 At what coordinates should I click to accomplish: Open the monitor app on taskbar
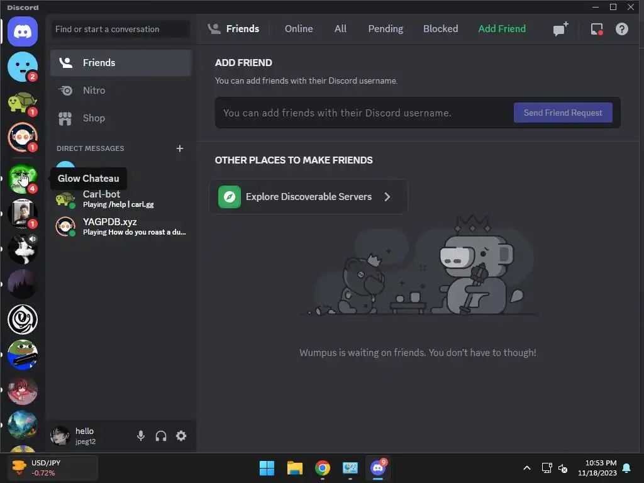pyautogui.click(x=350, y=468)
